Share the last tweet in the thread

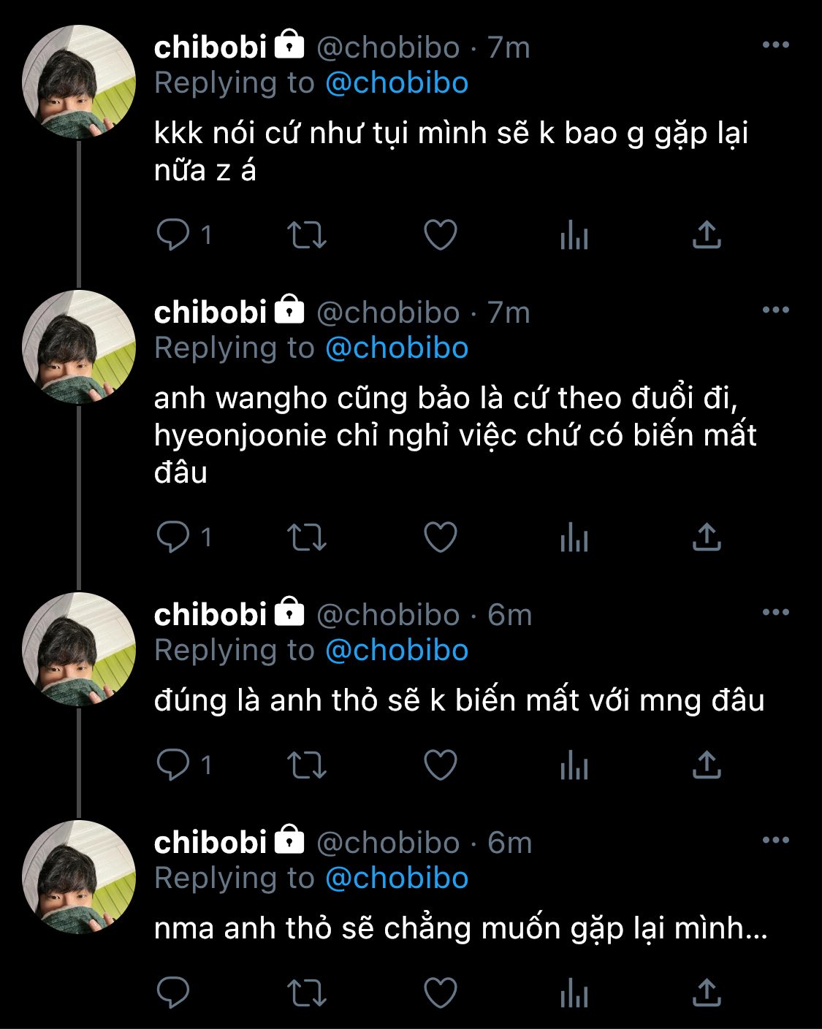click(x=707, y=992)
